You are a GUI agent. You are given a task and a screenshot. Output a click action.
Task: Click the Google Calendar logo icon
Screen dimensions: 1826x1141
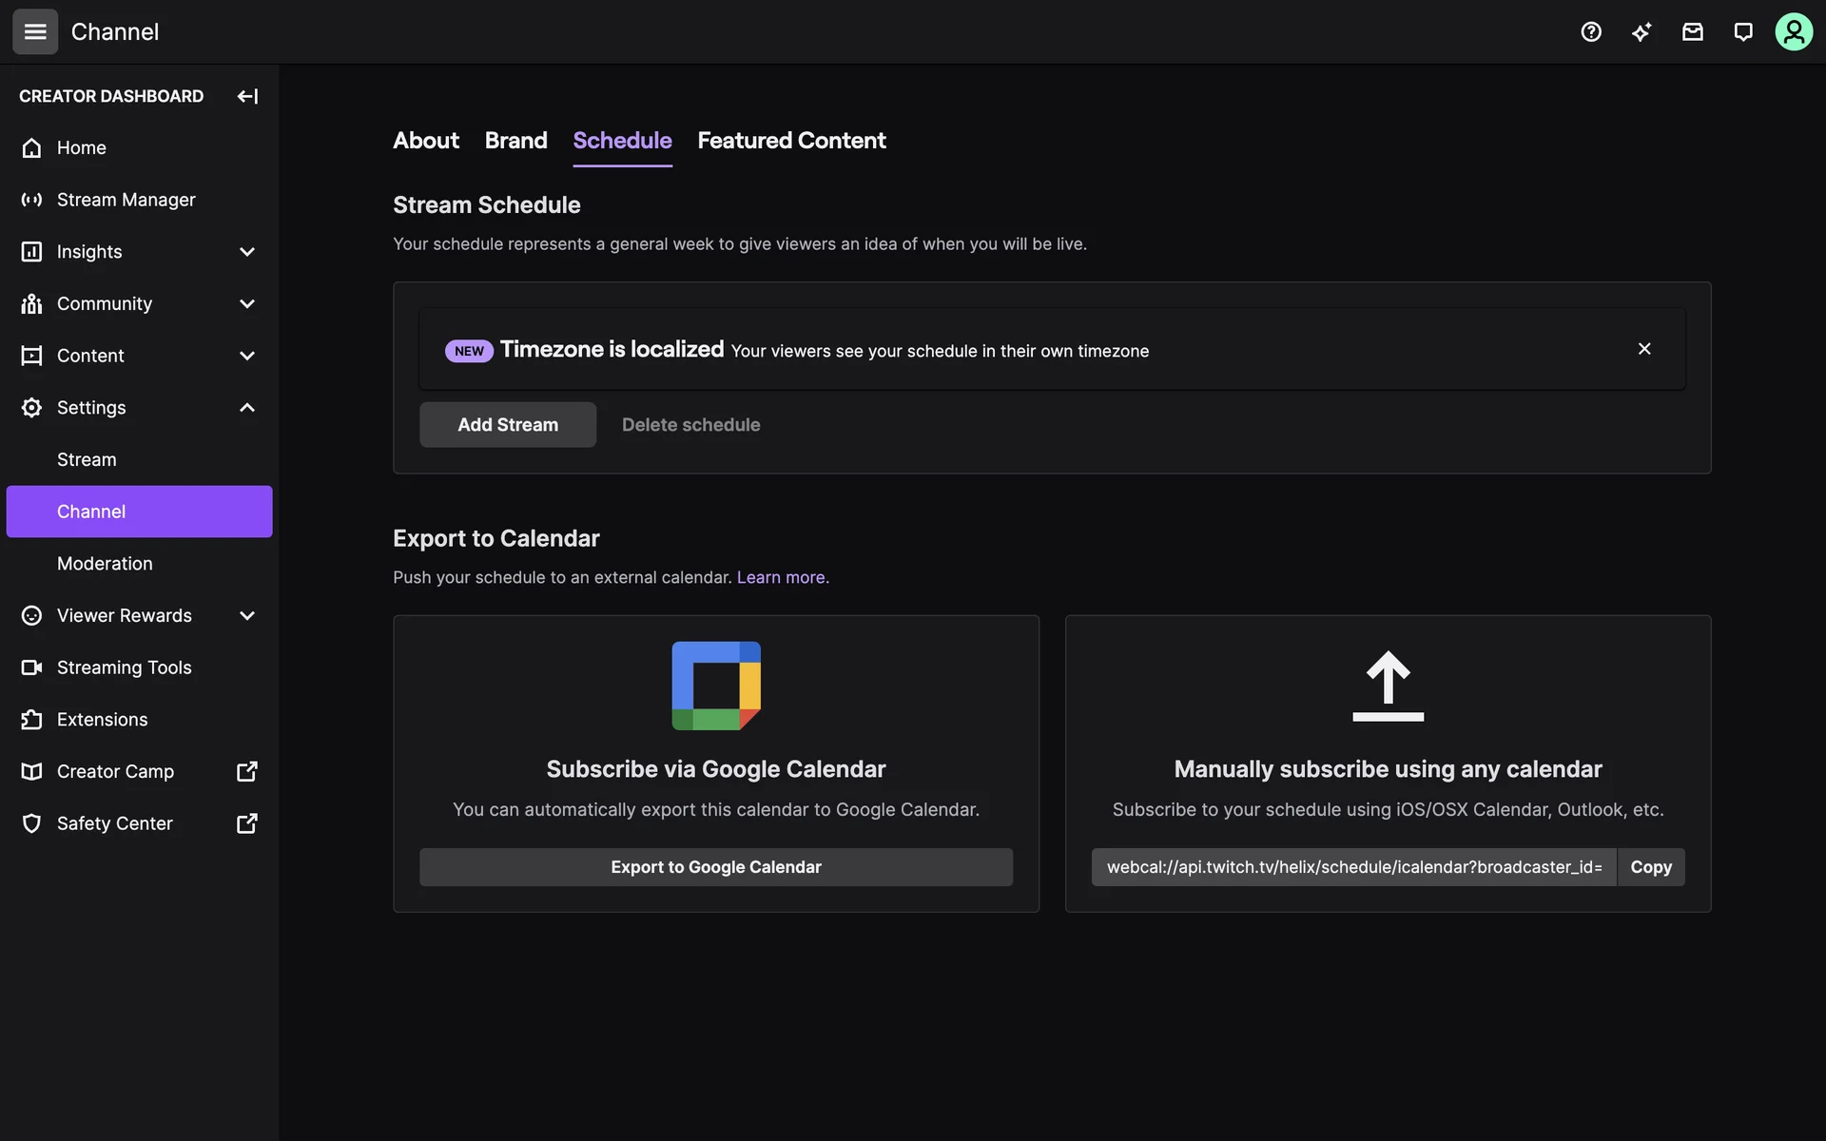[716, 686]
